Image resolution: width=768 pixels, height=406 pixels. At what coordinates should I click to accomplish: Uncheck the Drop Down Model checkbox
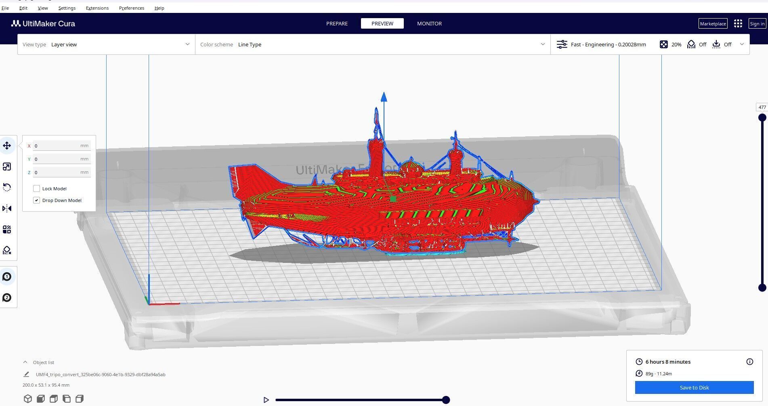coord(36,200)
